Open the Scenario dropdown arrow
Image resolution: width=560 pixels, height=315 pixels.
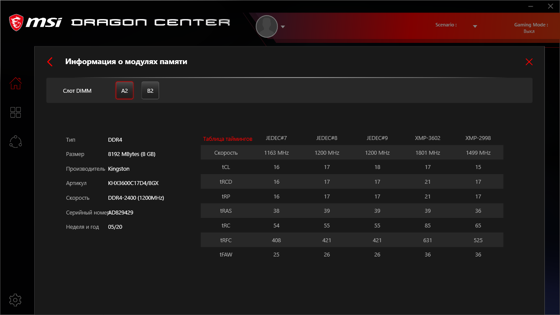475,26
